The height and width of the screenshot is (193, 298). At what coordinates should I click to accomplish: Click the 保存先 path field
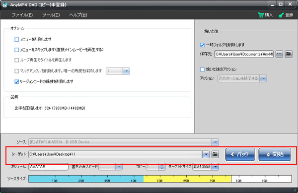pyautogui.click(x=244, y=54)
